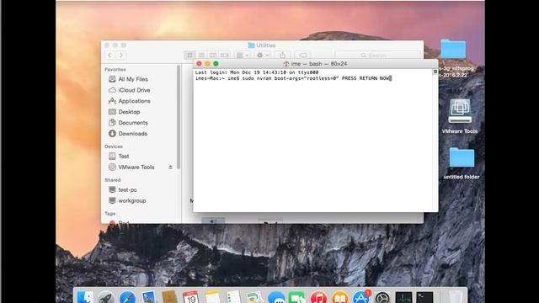Open FaceTime from the Dock
The height and width of the screenshot is (303, 539).
297,297
